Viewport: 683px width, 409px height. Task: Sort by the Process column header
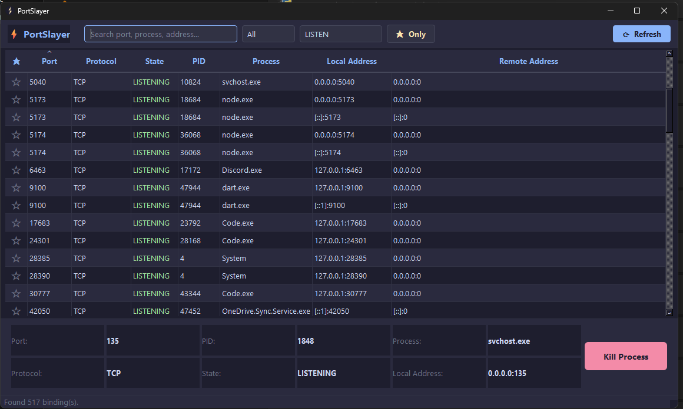[x=266, y=61]
